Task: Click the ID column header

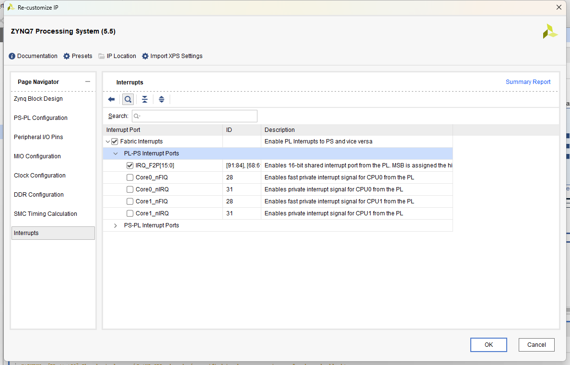Action: [x=242, y=130]
